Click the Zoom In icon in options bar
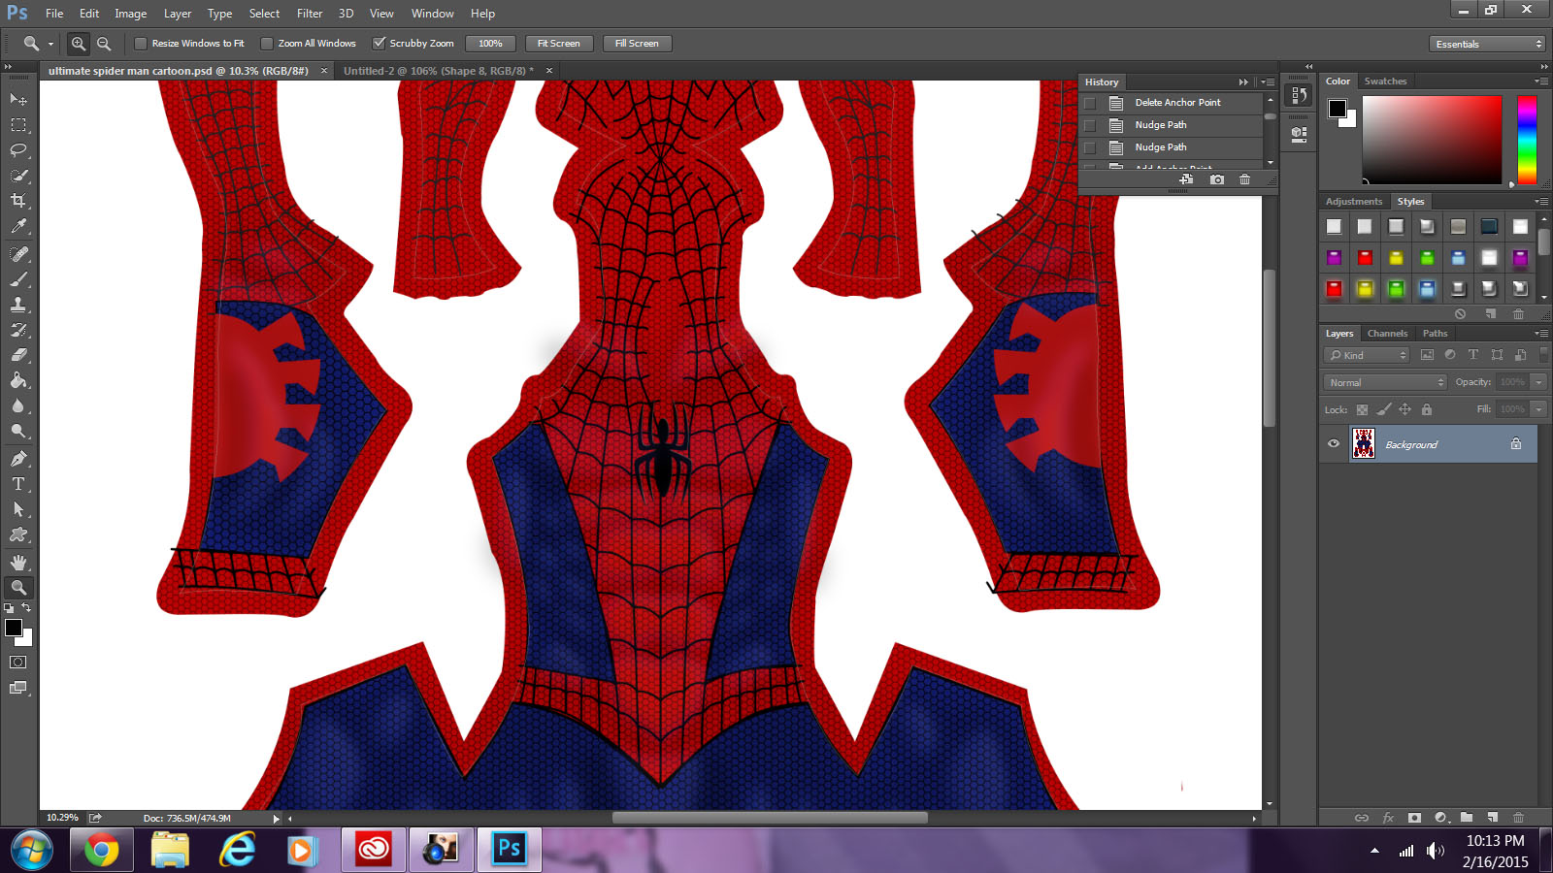Viewport: 1553px width, 873px height. pyautogui.click(x=79, y=44)
